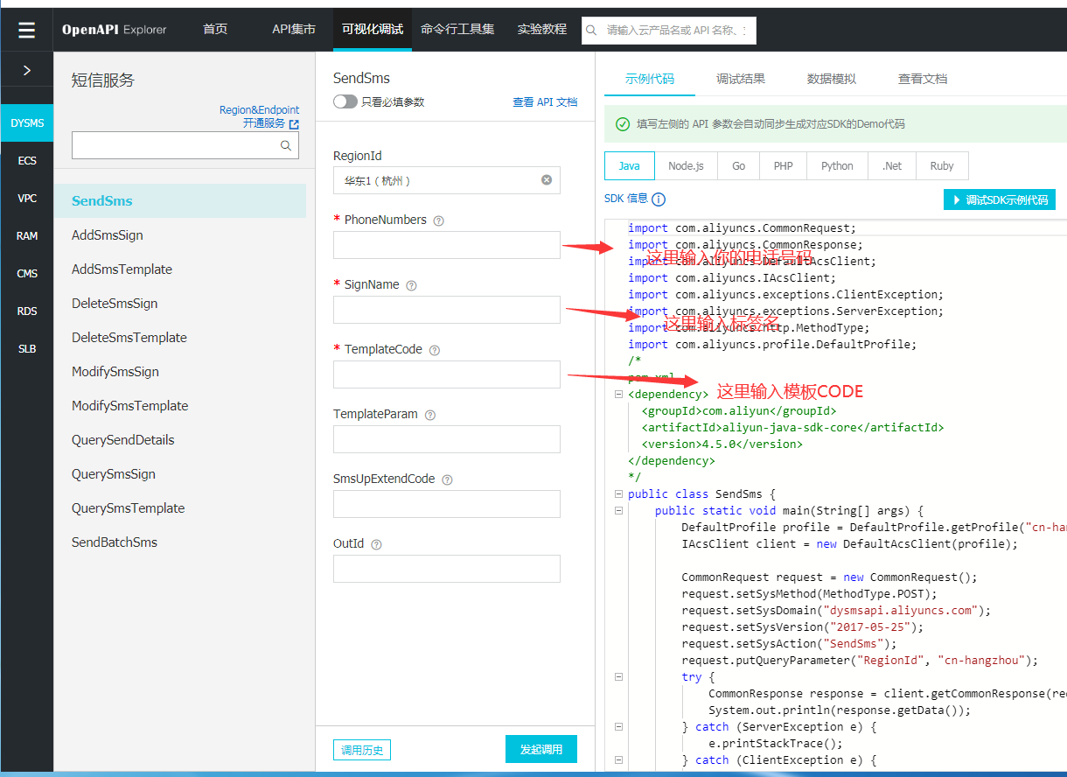Select the .Net language tab
The image size is (1067, 777).
[x=892, y=166]
